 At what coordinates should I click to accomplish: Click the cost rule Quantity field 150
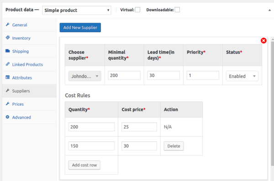91,146
